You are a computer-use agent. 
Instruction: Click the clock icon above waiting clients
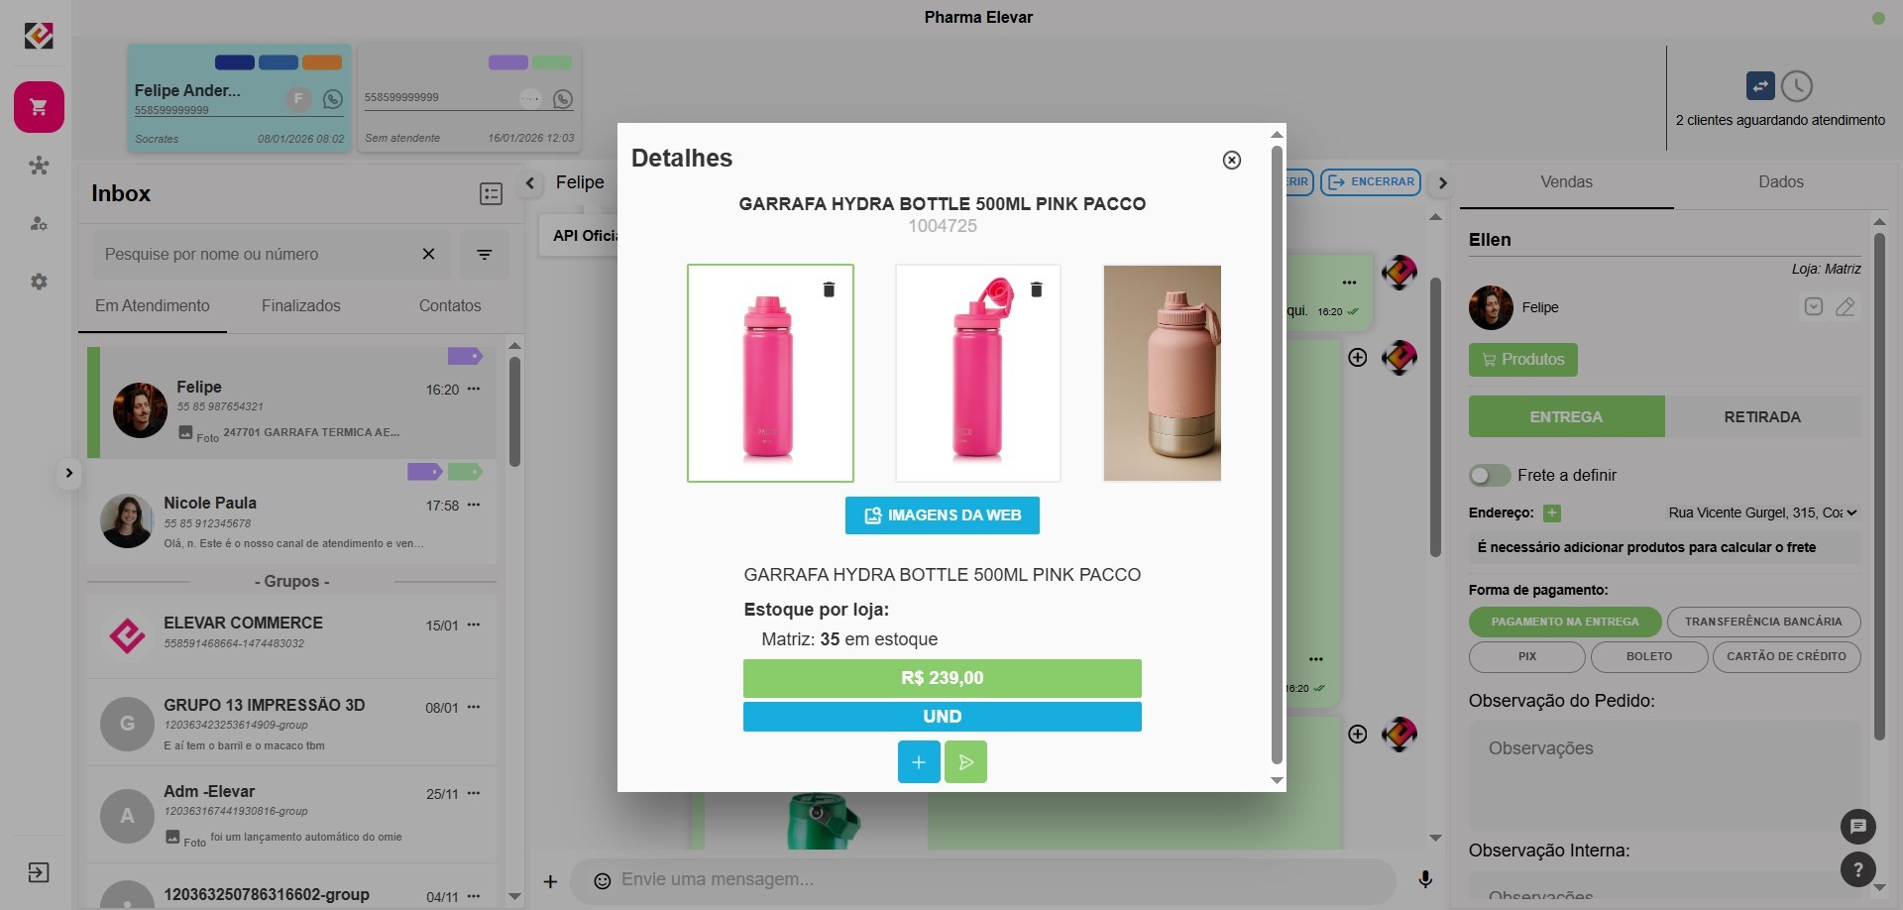coord(1797,86)
